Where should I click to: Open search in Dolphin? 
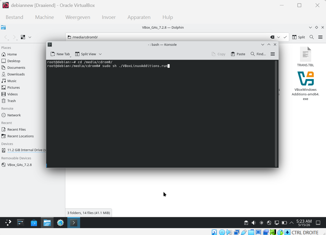pyautogui.click(x=312, y=37)
